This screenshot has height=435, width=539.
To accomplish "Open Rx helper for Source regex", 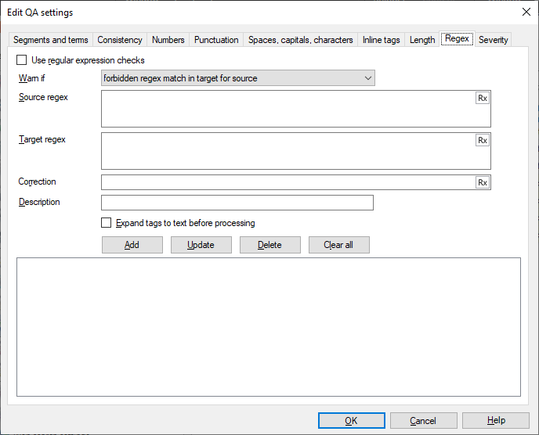I will point(483,99).
